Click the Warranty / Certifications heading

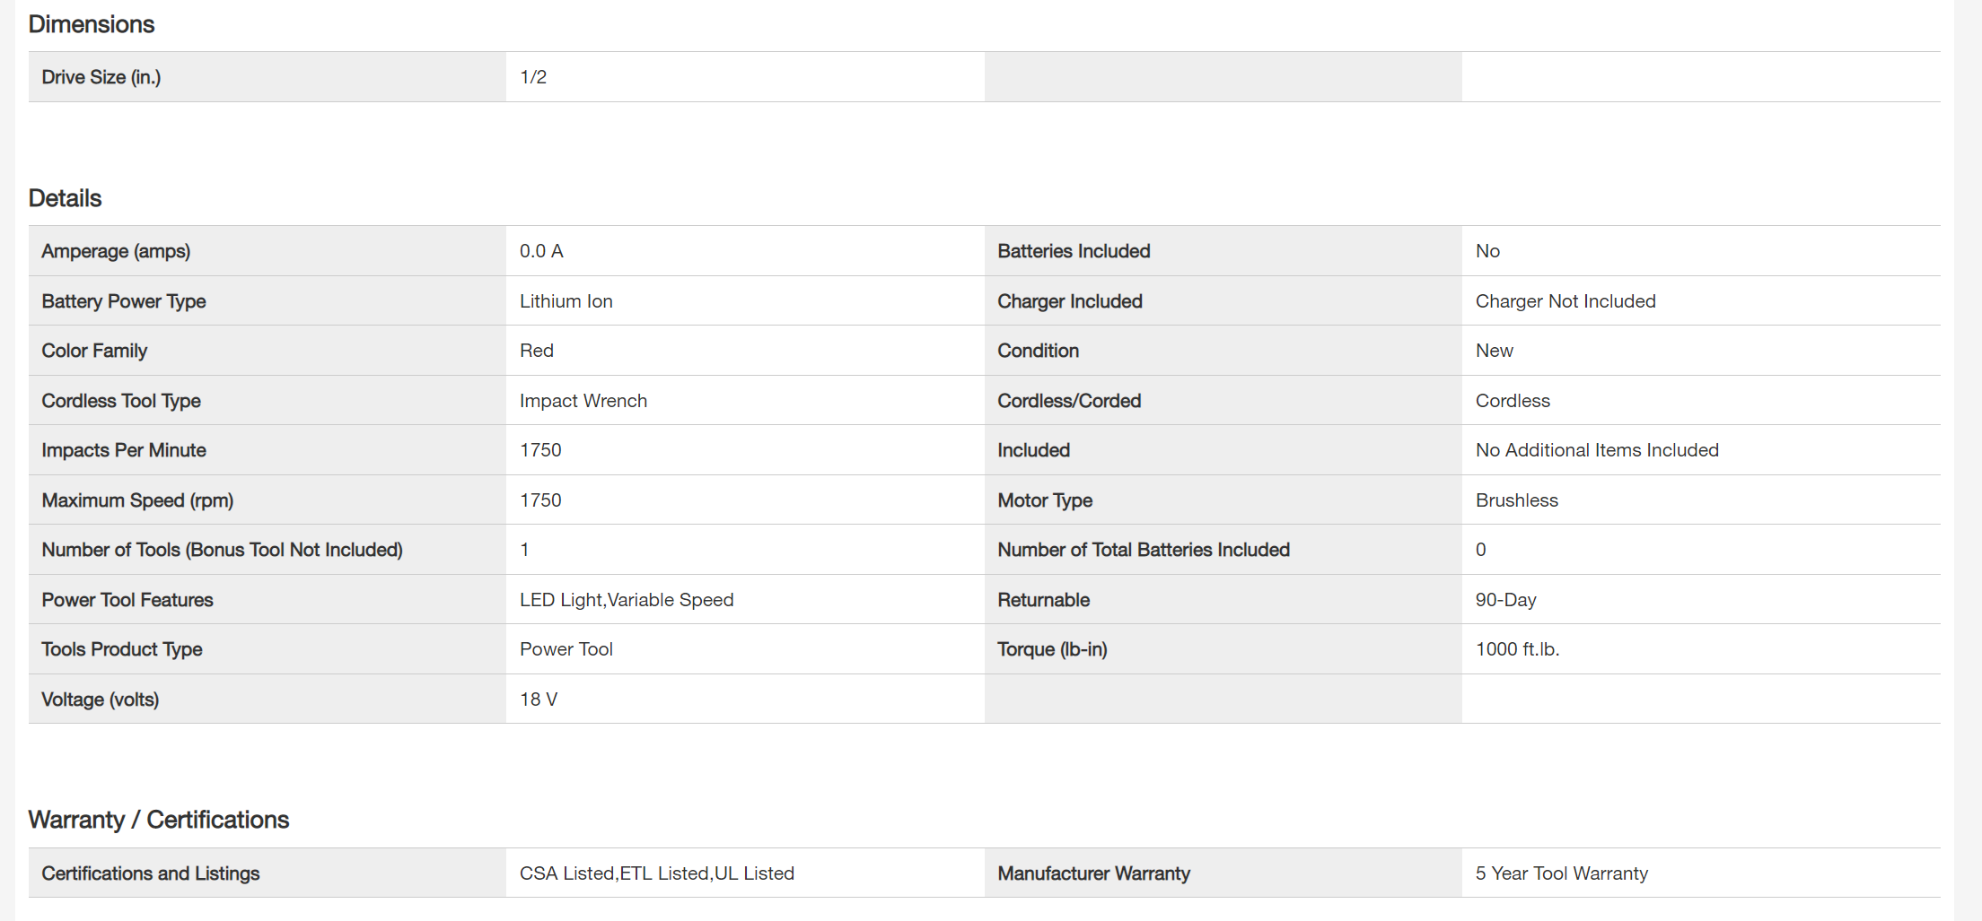tap(159, 820)
